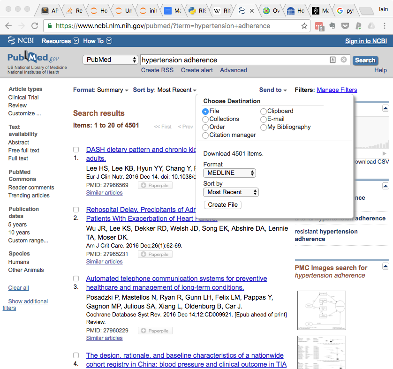Click the Pocket extension icon
This screenshot has height=369, width=393.
[345, 26]
